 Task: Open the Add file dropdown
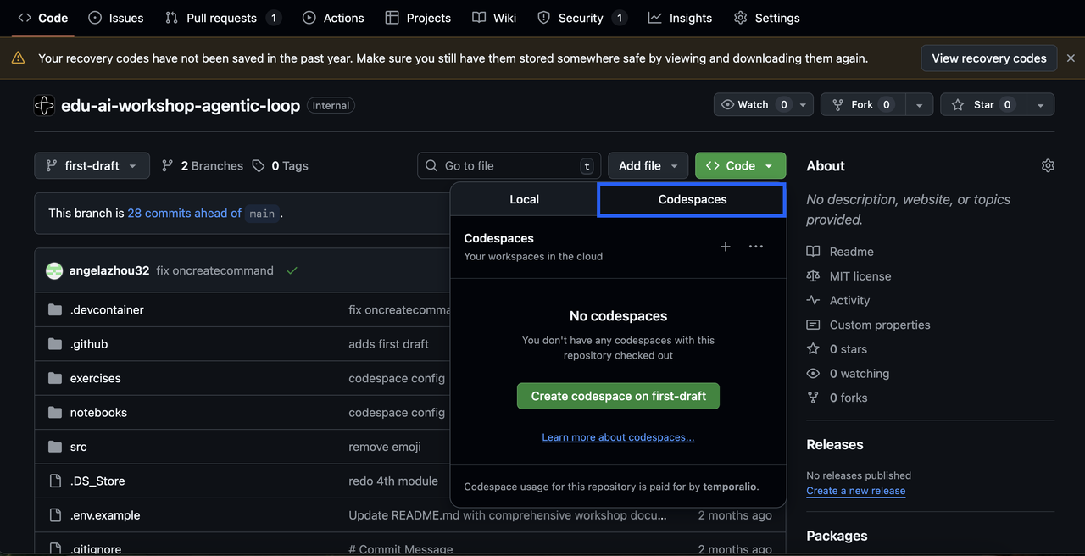pyautogui.click(x=648, y=165)
